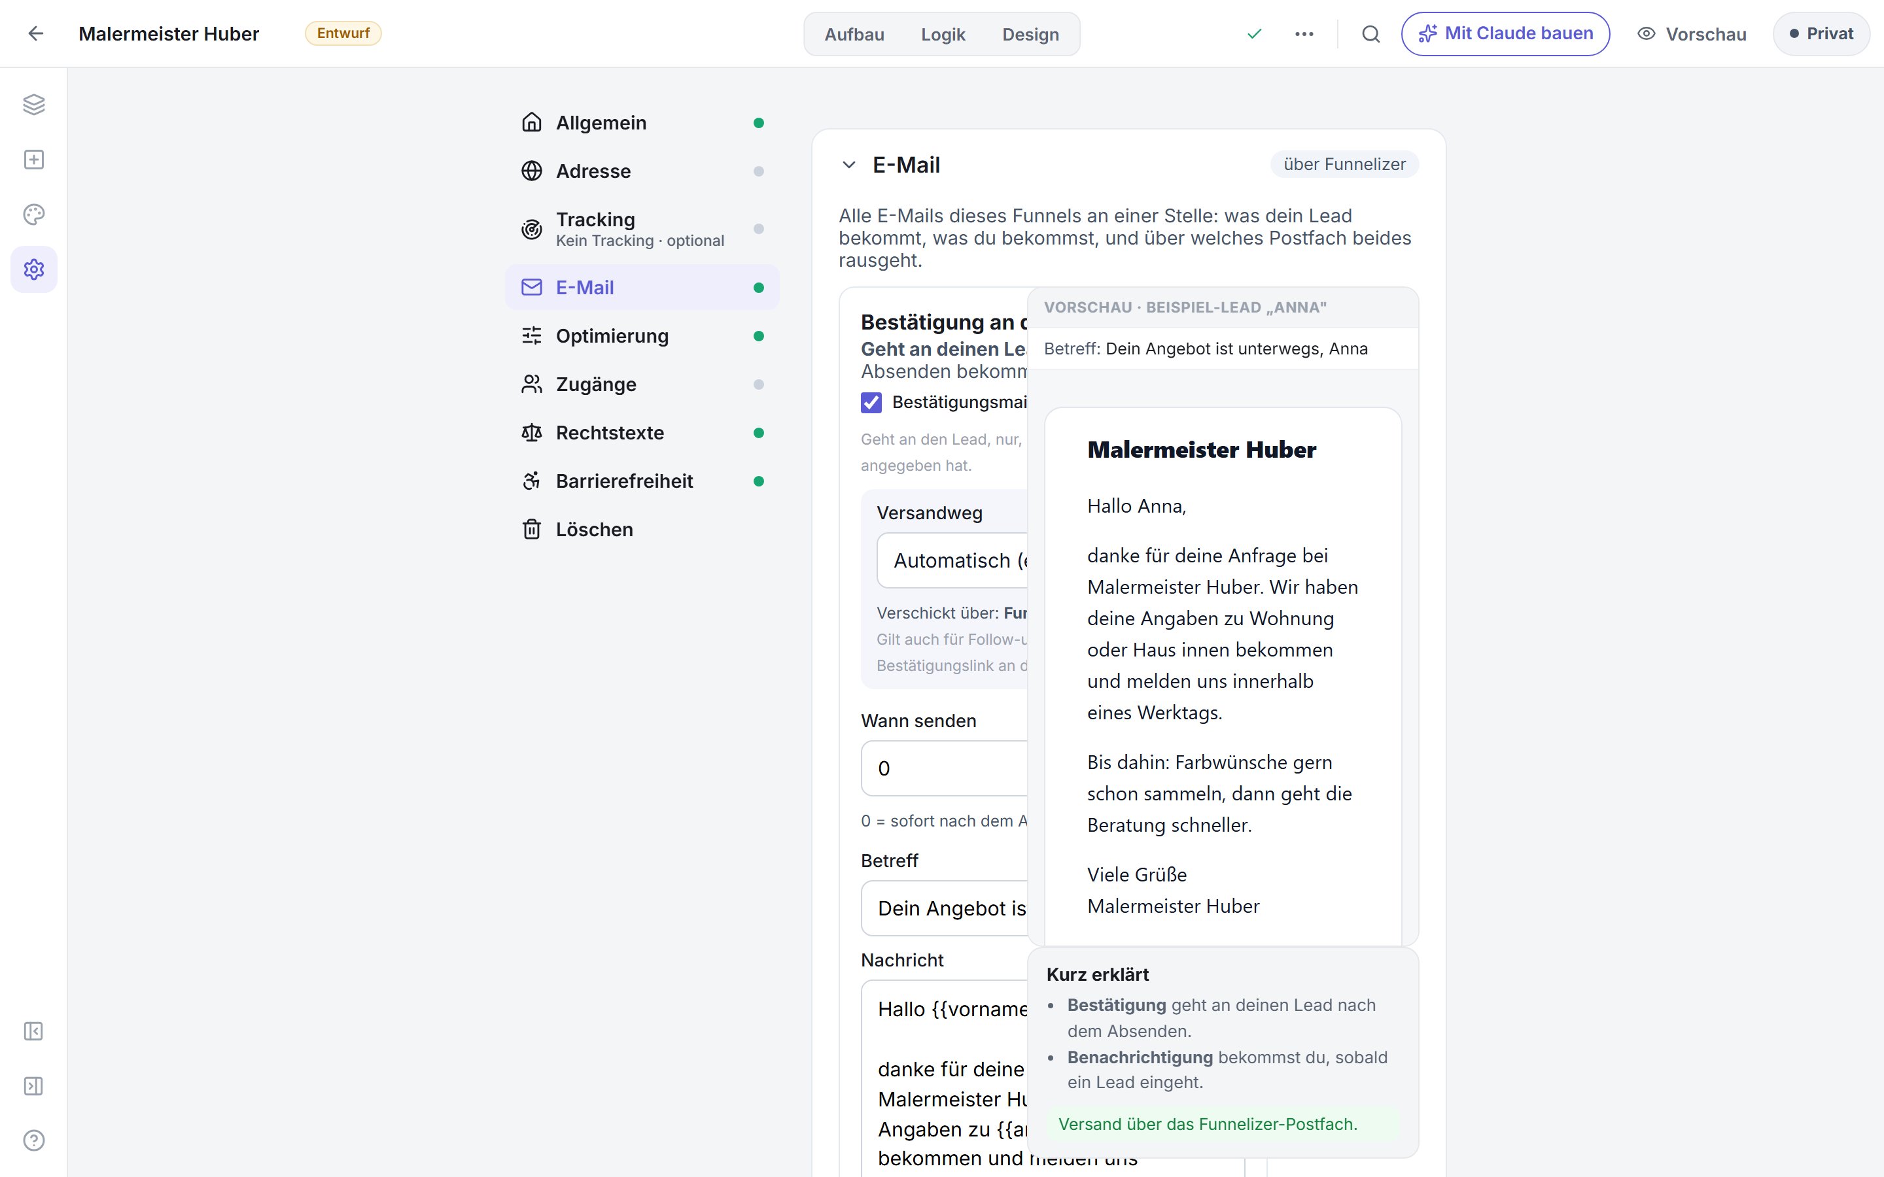The height and width of the screenshot is (1177, 1884).
Task: Switch to the Logik tab
Action: [x=943, y=34]
